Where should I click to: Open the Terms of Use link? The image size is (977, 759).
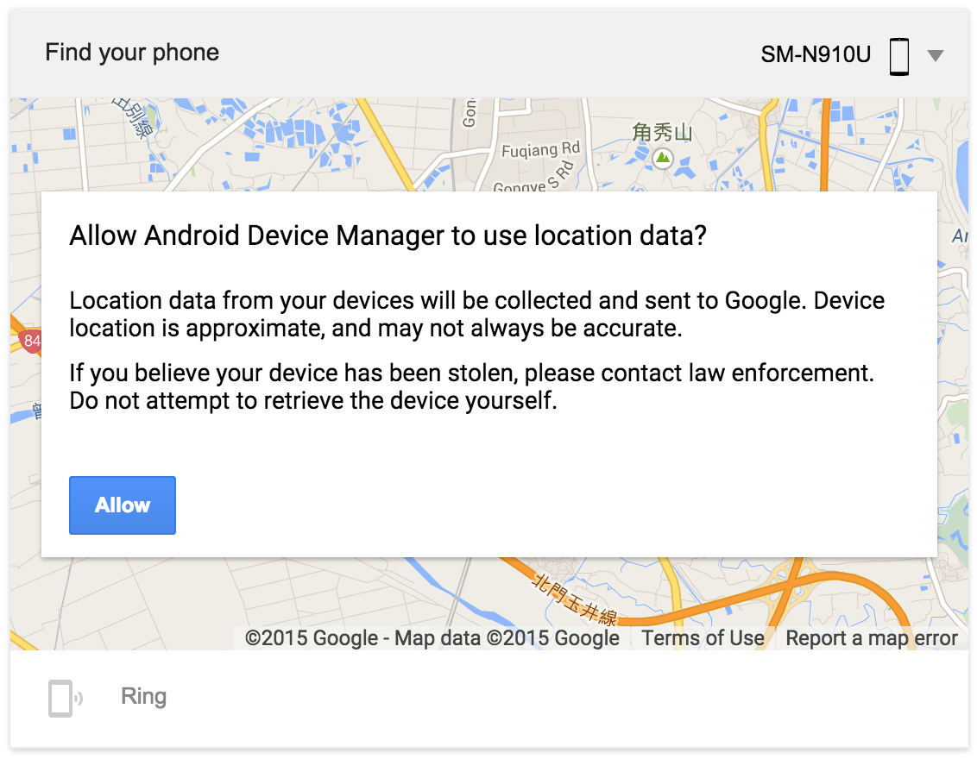pyautogui.click(x=703, y=638)
